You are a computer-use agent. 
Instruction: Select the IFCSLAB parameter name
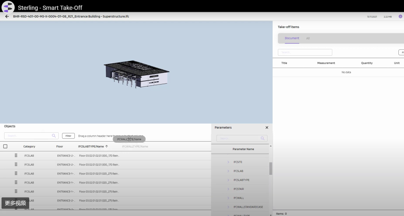(x=238, y=171)
